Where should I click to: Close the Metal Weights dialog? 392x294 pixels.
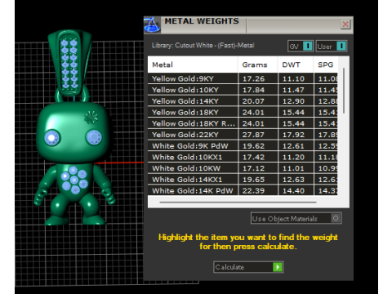coord(345,24)
